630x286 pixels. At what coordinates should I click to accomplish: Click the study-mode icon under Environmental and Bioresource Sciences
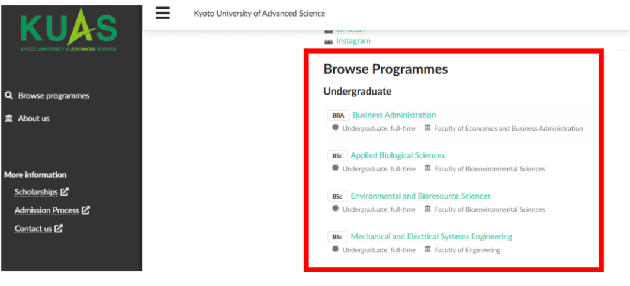tap(336, 209)
